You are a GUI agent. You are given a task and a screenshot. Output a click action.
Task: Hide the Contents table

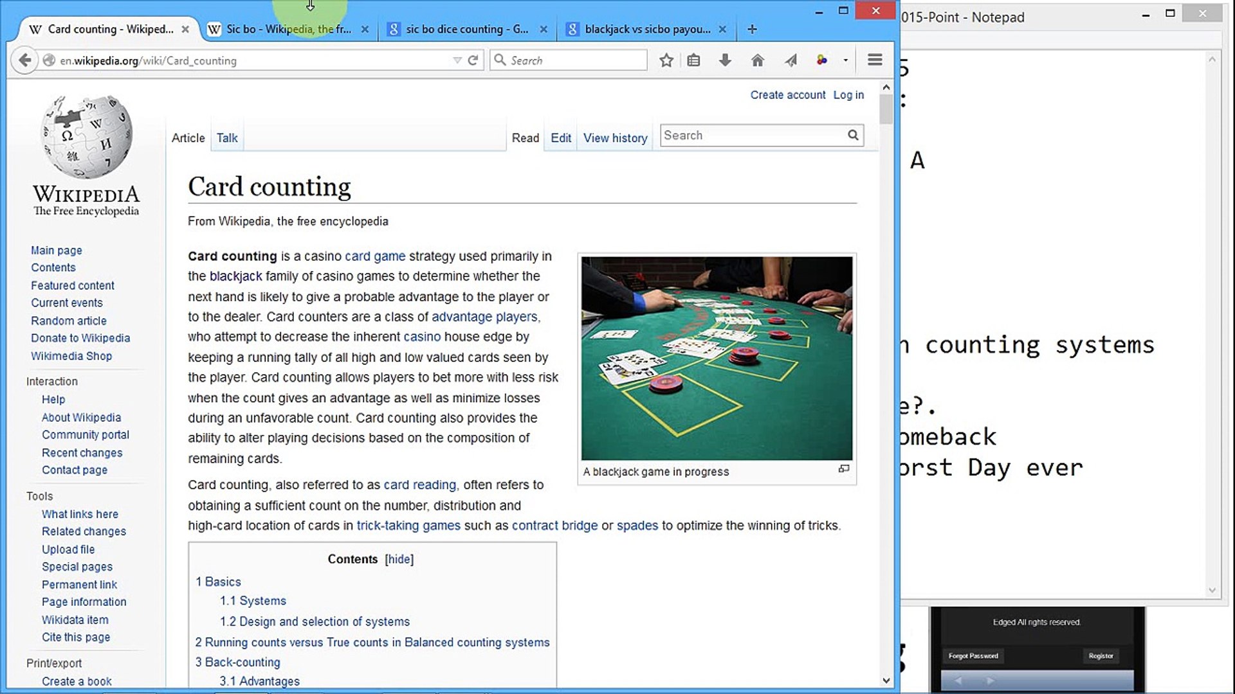click(399, 559)
